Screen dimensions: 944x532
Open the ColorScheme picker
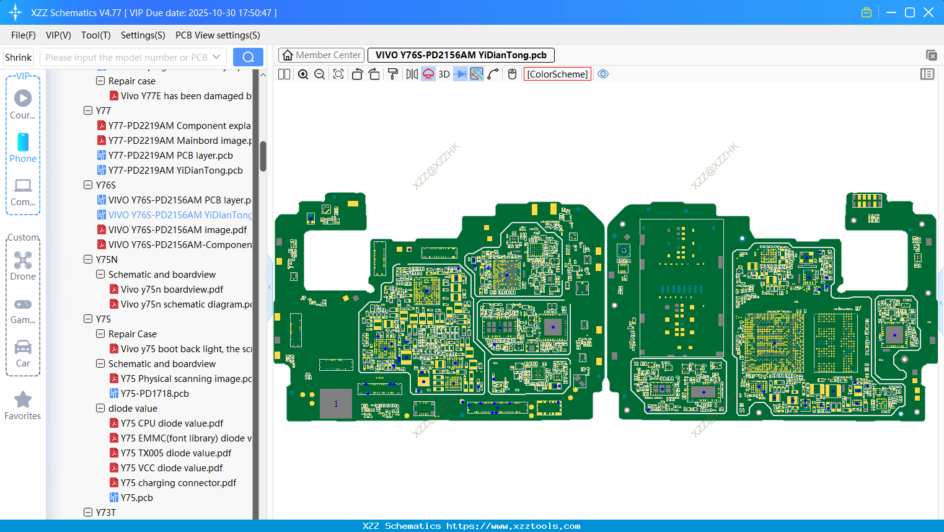tap(557, 74)
